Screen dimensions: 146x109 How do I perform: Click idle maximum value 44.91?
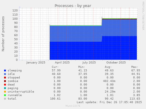136,74
